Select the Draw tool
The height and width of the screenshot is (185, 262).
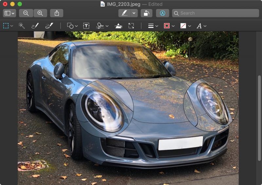click(x=49, y=26)
